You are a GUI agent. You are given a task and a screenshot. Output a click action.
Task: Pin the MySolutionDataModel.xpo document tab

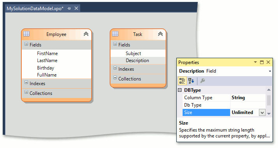tap(69, 8)
